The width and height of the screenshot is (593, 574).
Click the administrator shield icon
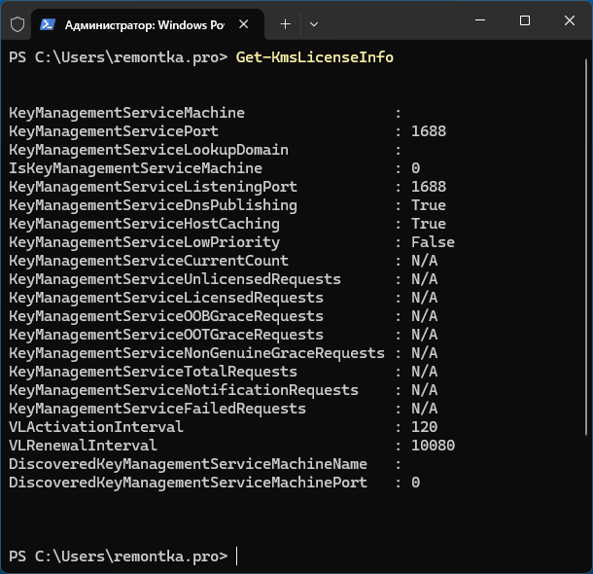[17, 24]
